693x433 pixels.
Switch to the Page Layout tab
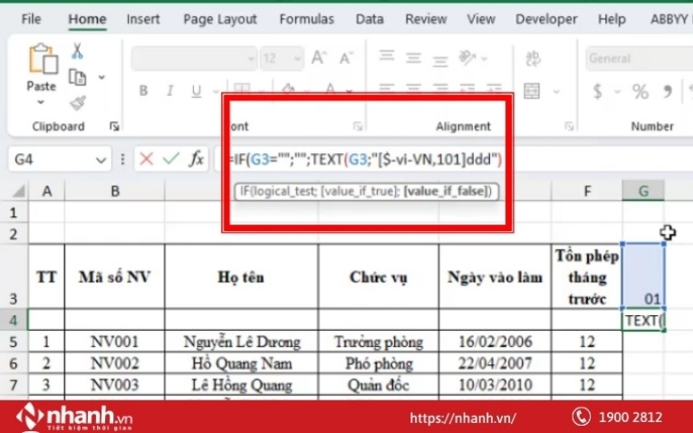[x=219, y=19]
